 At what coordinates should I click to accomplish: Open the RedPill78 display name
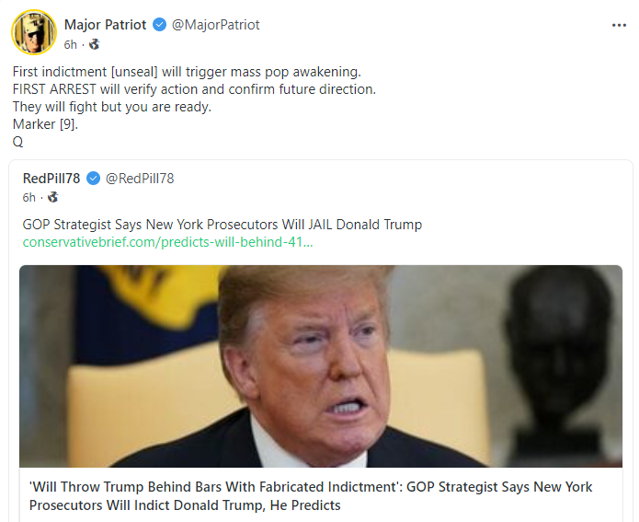[x=52, y=179]
